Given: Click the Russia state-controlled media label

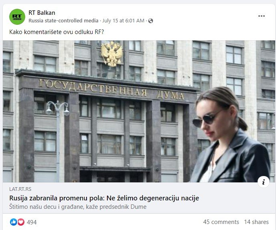Looking at the screenshot, I should 63,21.
